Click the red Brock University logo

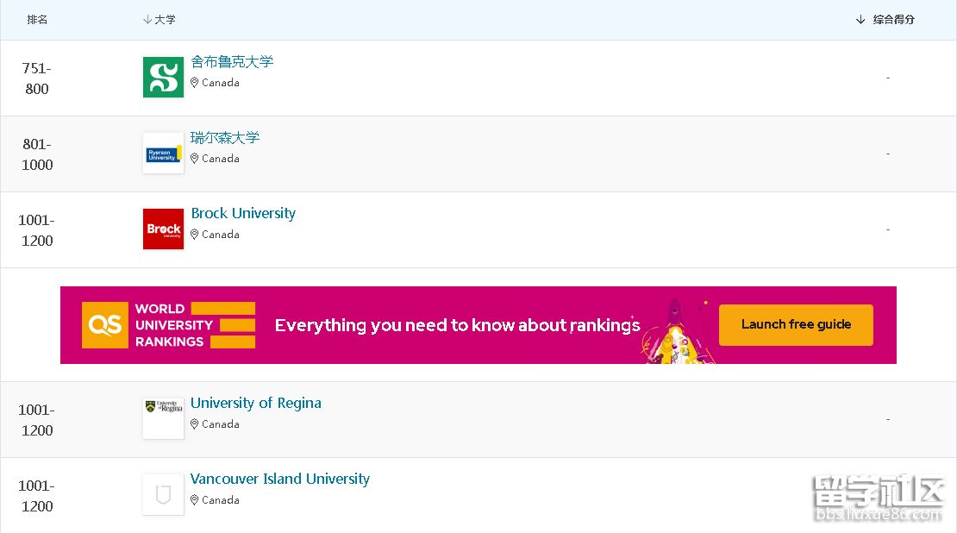point(163,229)
